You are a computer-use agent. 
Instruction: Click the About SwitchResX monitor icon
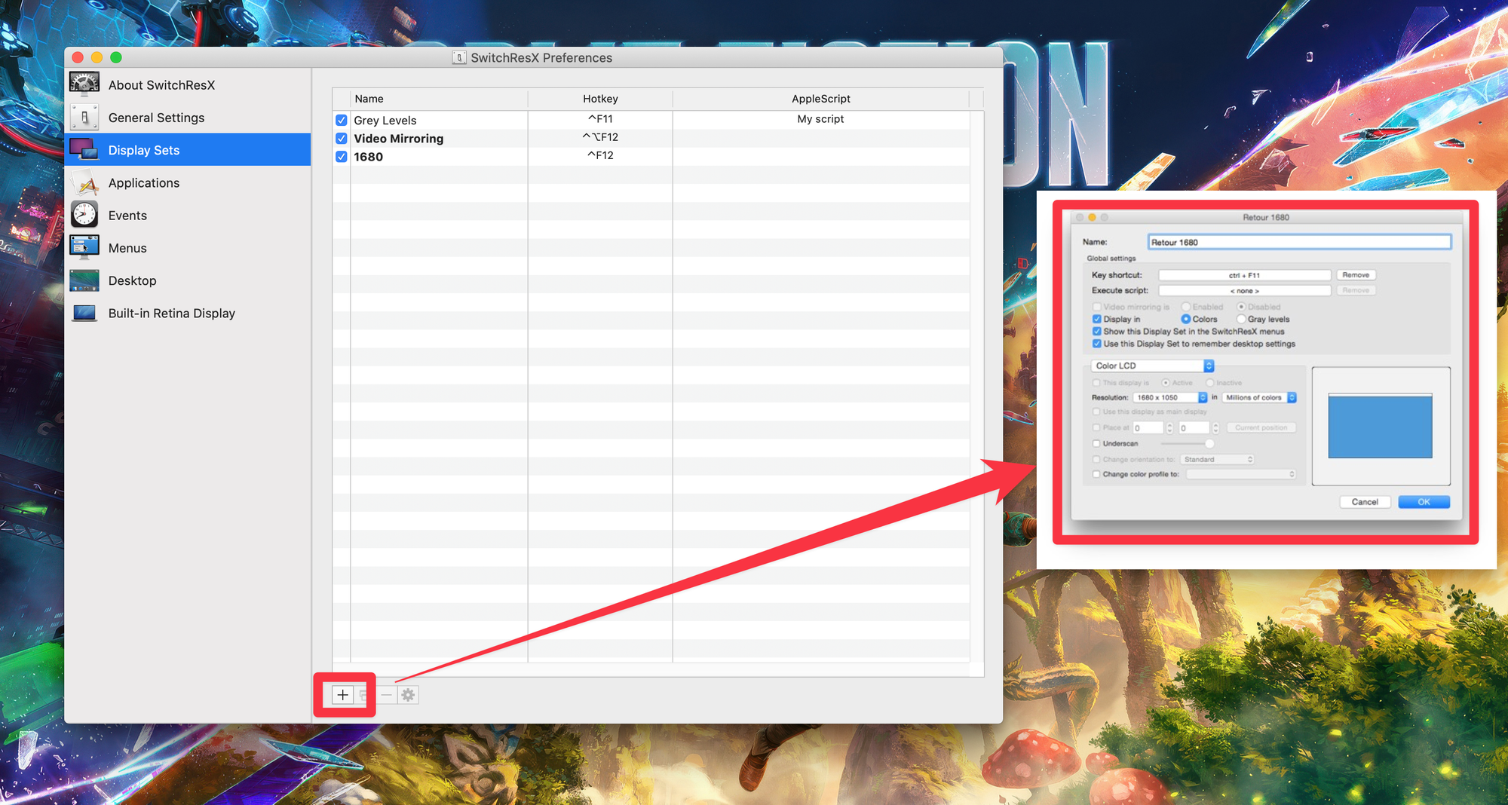(x=84, y=84)
